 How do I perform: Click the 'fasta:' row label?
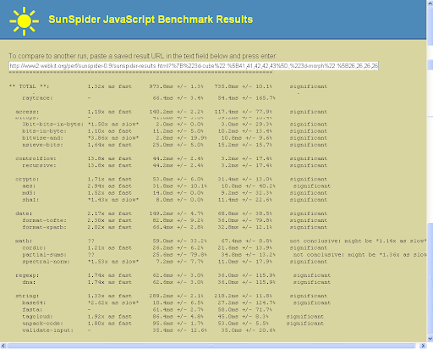(32, 309)
